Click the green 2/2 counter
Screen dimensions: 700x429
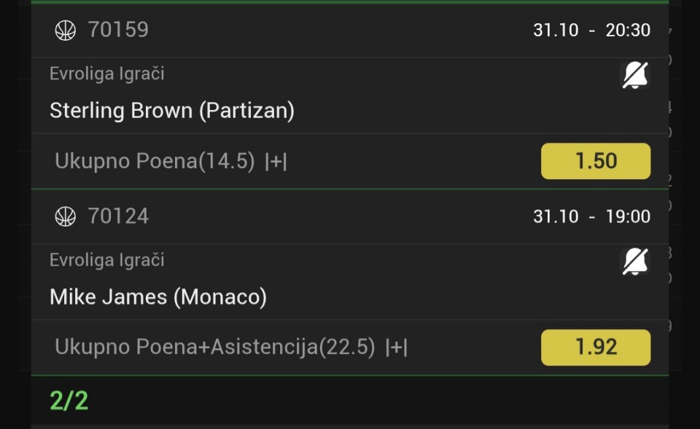click(x=69, y=401)
